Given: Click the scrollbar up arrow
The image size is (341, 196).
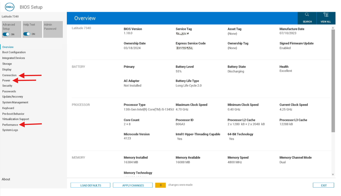Looking at the screenshot, I should tap(333, 28).
